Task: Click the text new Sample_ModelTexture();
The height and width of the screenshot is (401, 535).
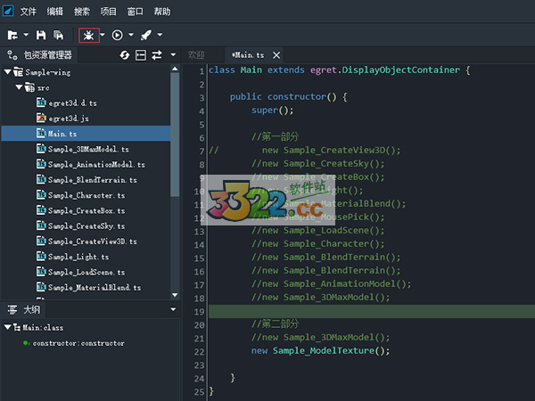Action: pyautogui.click(x=320, y=350)
